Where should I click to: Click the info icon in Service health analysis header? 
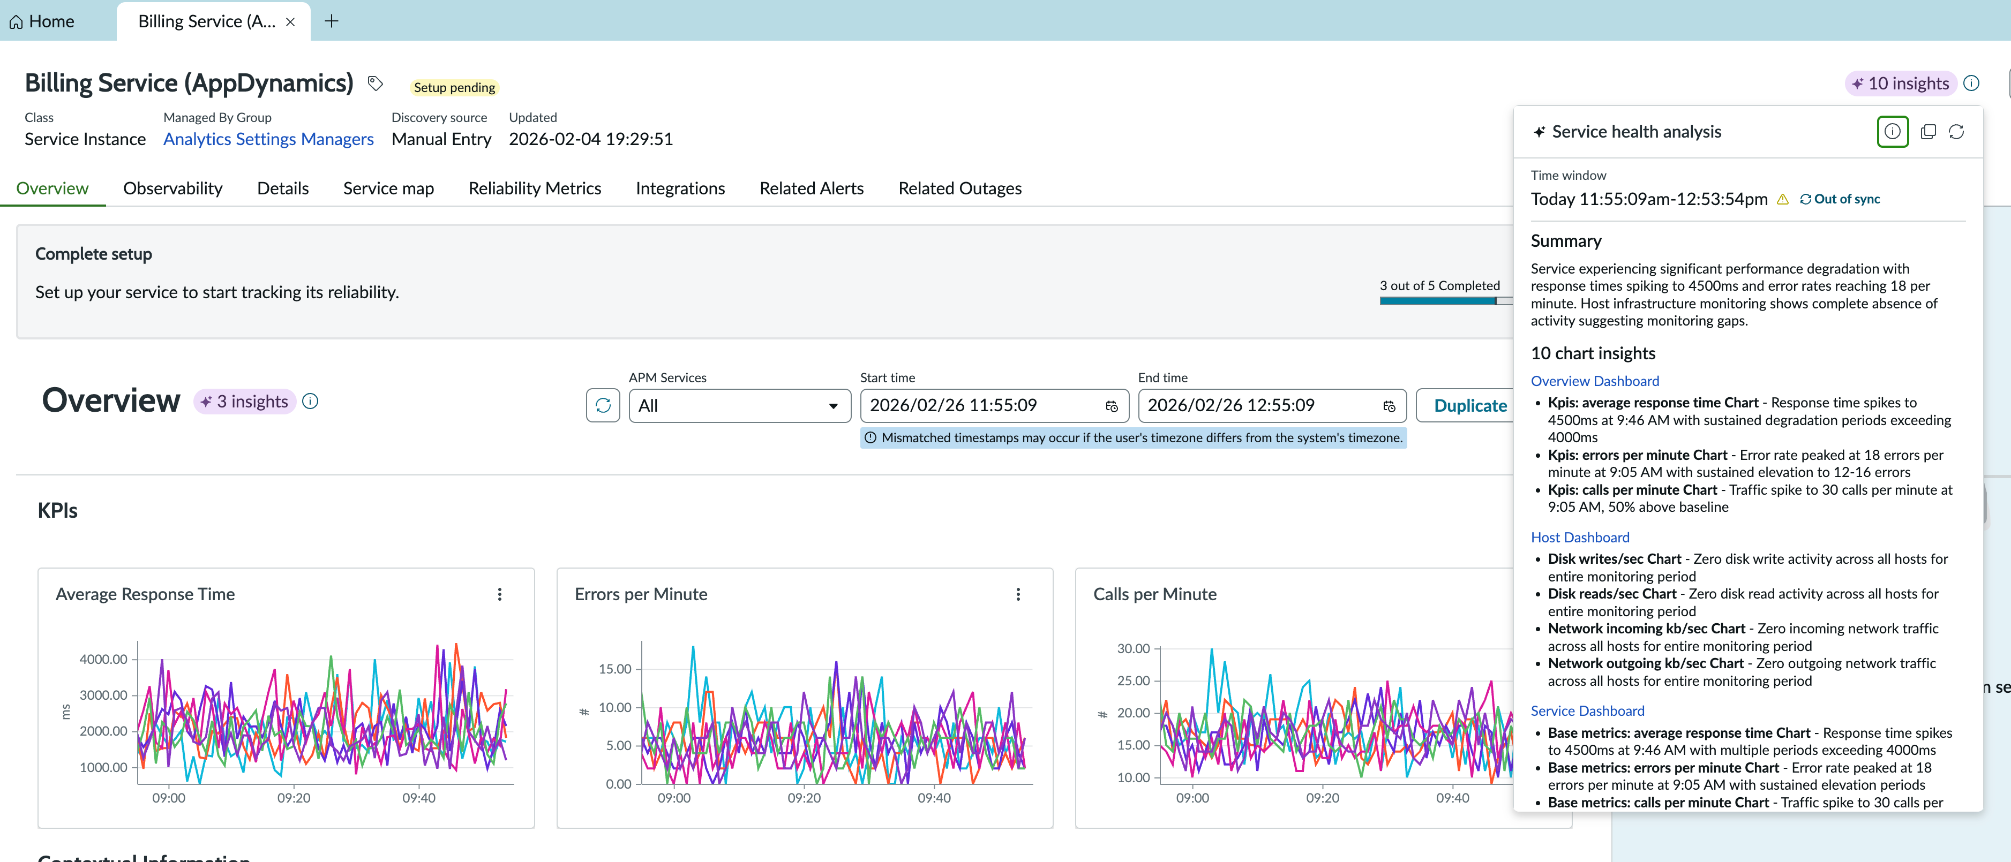click(x=1892, y=132)
